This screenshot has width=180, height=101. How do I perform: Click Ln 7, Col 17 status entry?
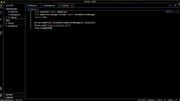[x=142, y=100]
